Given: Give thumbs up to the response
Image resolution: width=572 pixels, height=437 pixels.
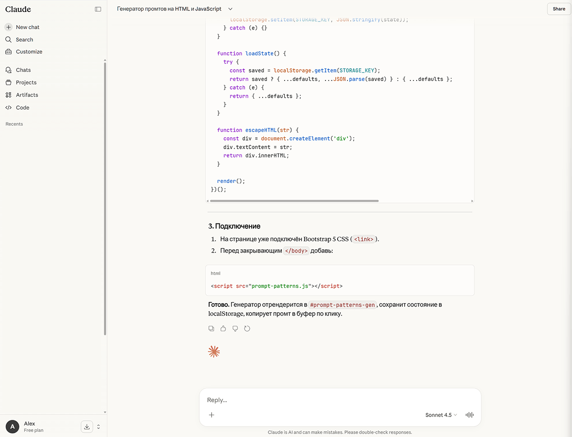Looking at the screenshot, I should (x=223, y=328).
